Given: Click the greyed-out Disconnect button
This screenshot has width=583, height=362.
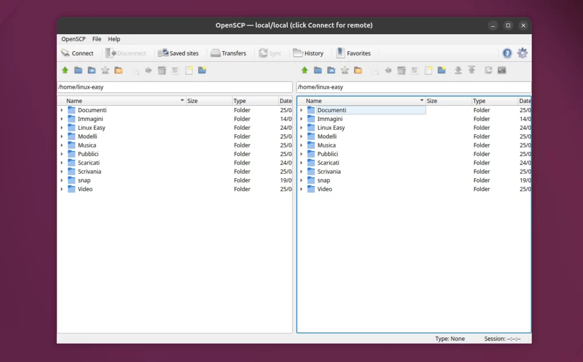Looking at the screenshot, I should 126,53.
